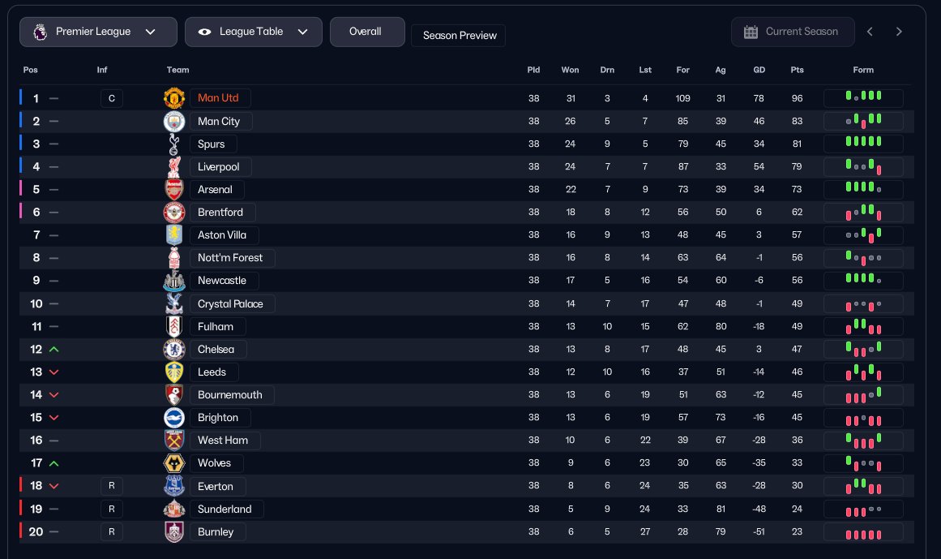Click the Wolves badge icon
Screen dimensions: 941x559
[x=174, y=463]
